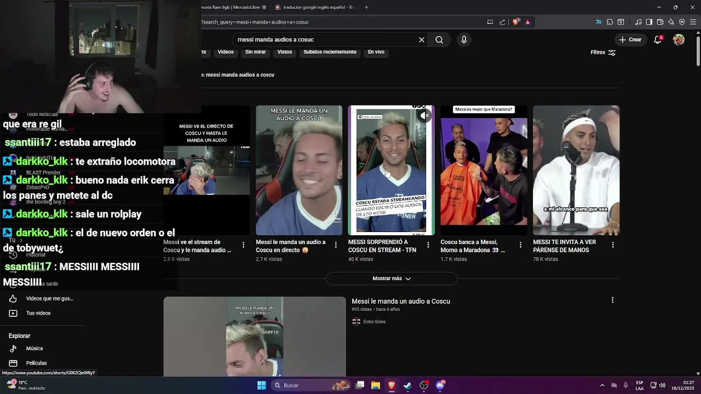Mute the hovered short preview speaker icon
The image size is (701, 394).
424,115
